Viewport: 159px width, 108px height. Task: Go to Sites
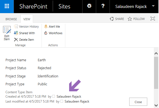point(64,7)
